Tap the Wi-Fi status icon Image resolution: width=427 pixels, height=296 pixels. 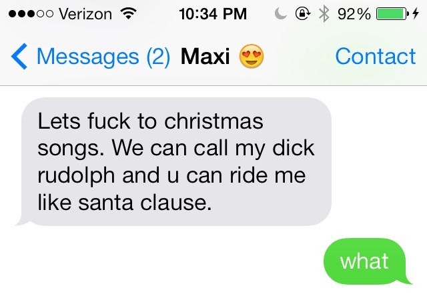[128, 13]
